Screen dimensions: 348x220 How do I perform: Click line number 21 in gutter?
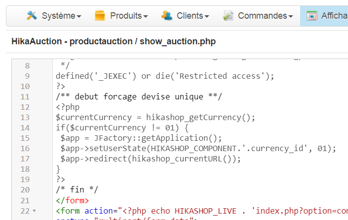[x=25, y=200]
